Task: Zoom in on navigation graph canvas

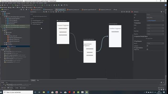Action: [x=127, y=12]
